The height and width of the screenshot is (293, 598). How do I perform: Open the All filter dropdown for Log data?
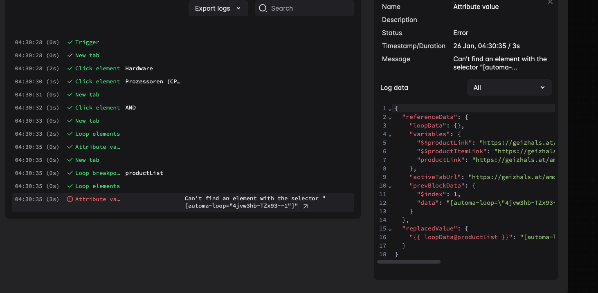coord(509,87)
